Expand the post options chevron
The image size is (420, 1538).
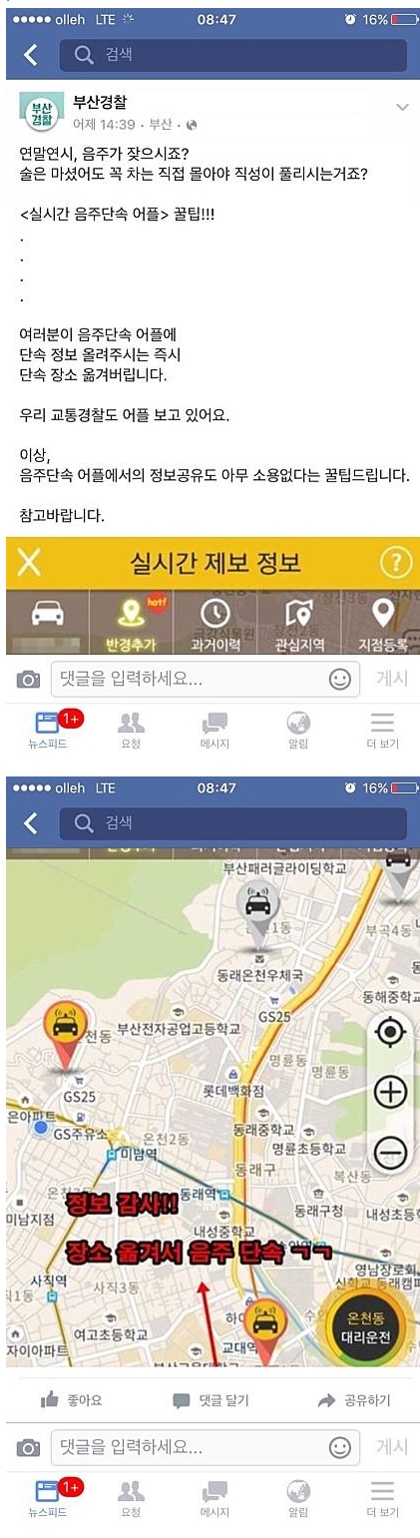click(x=402, y=107)
